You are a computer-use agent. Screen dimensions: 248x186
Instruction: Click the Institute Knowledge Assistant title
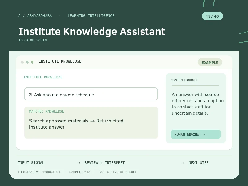tap(92, 31)
